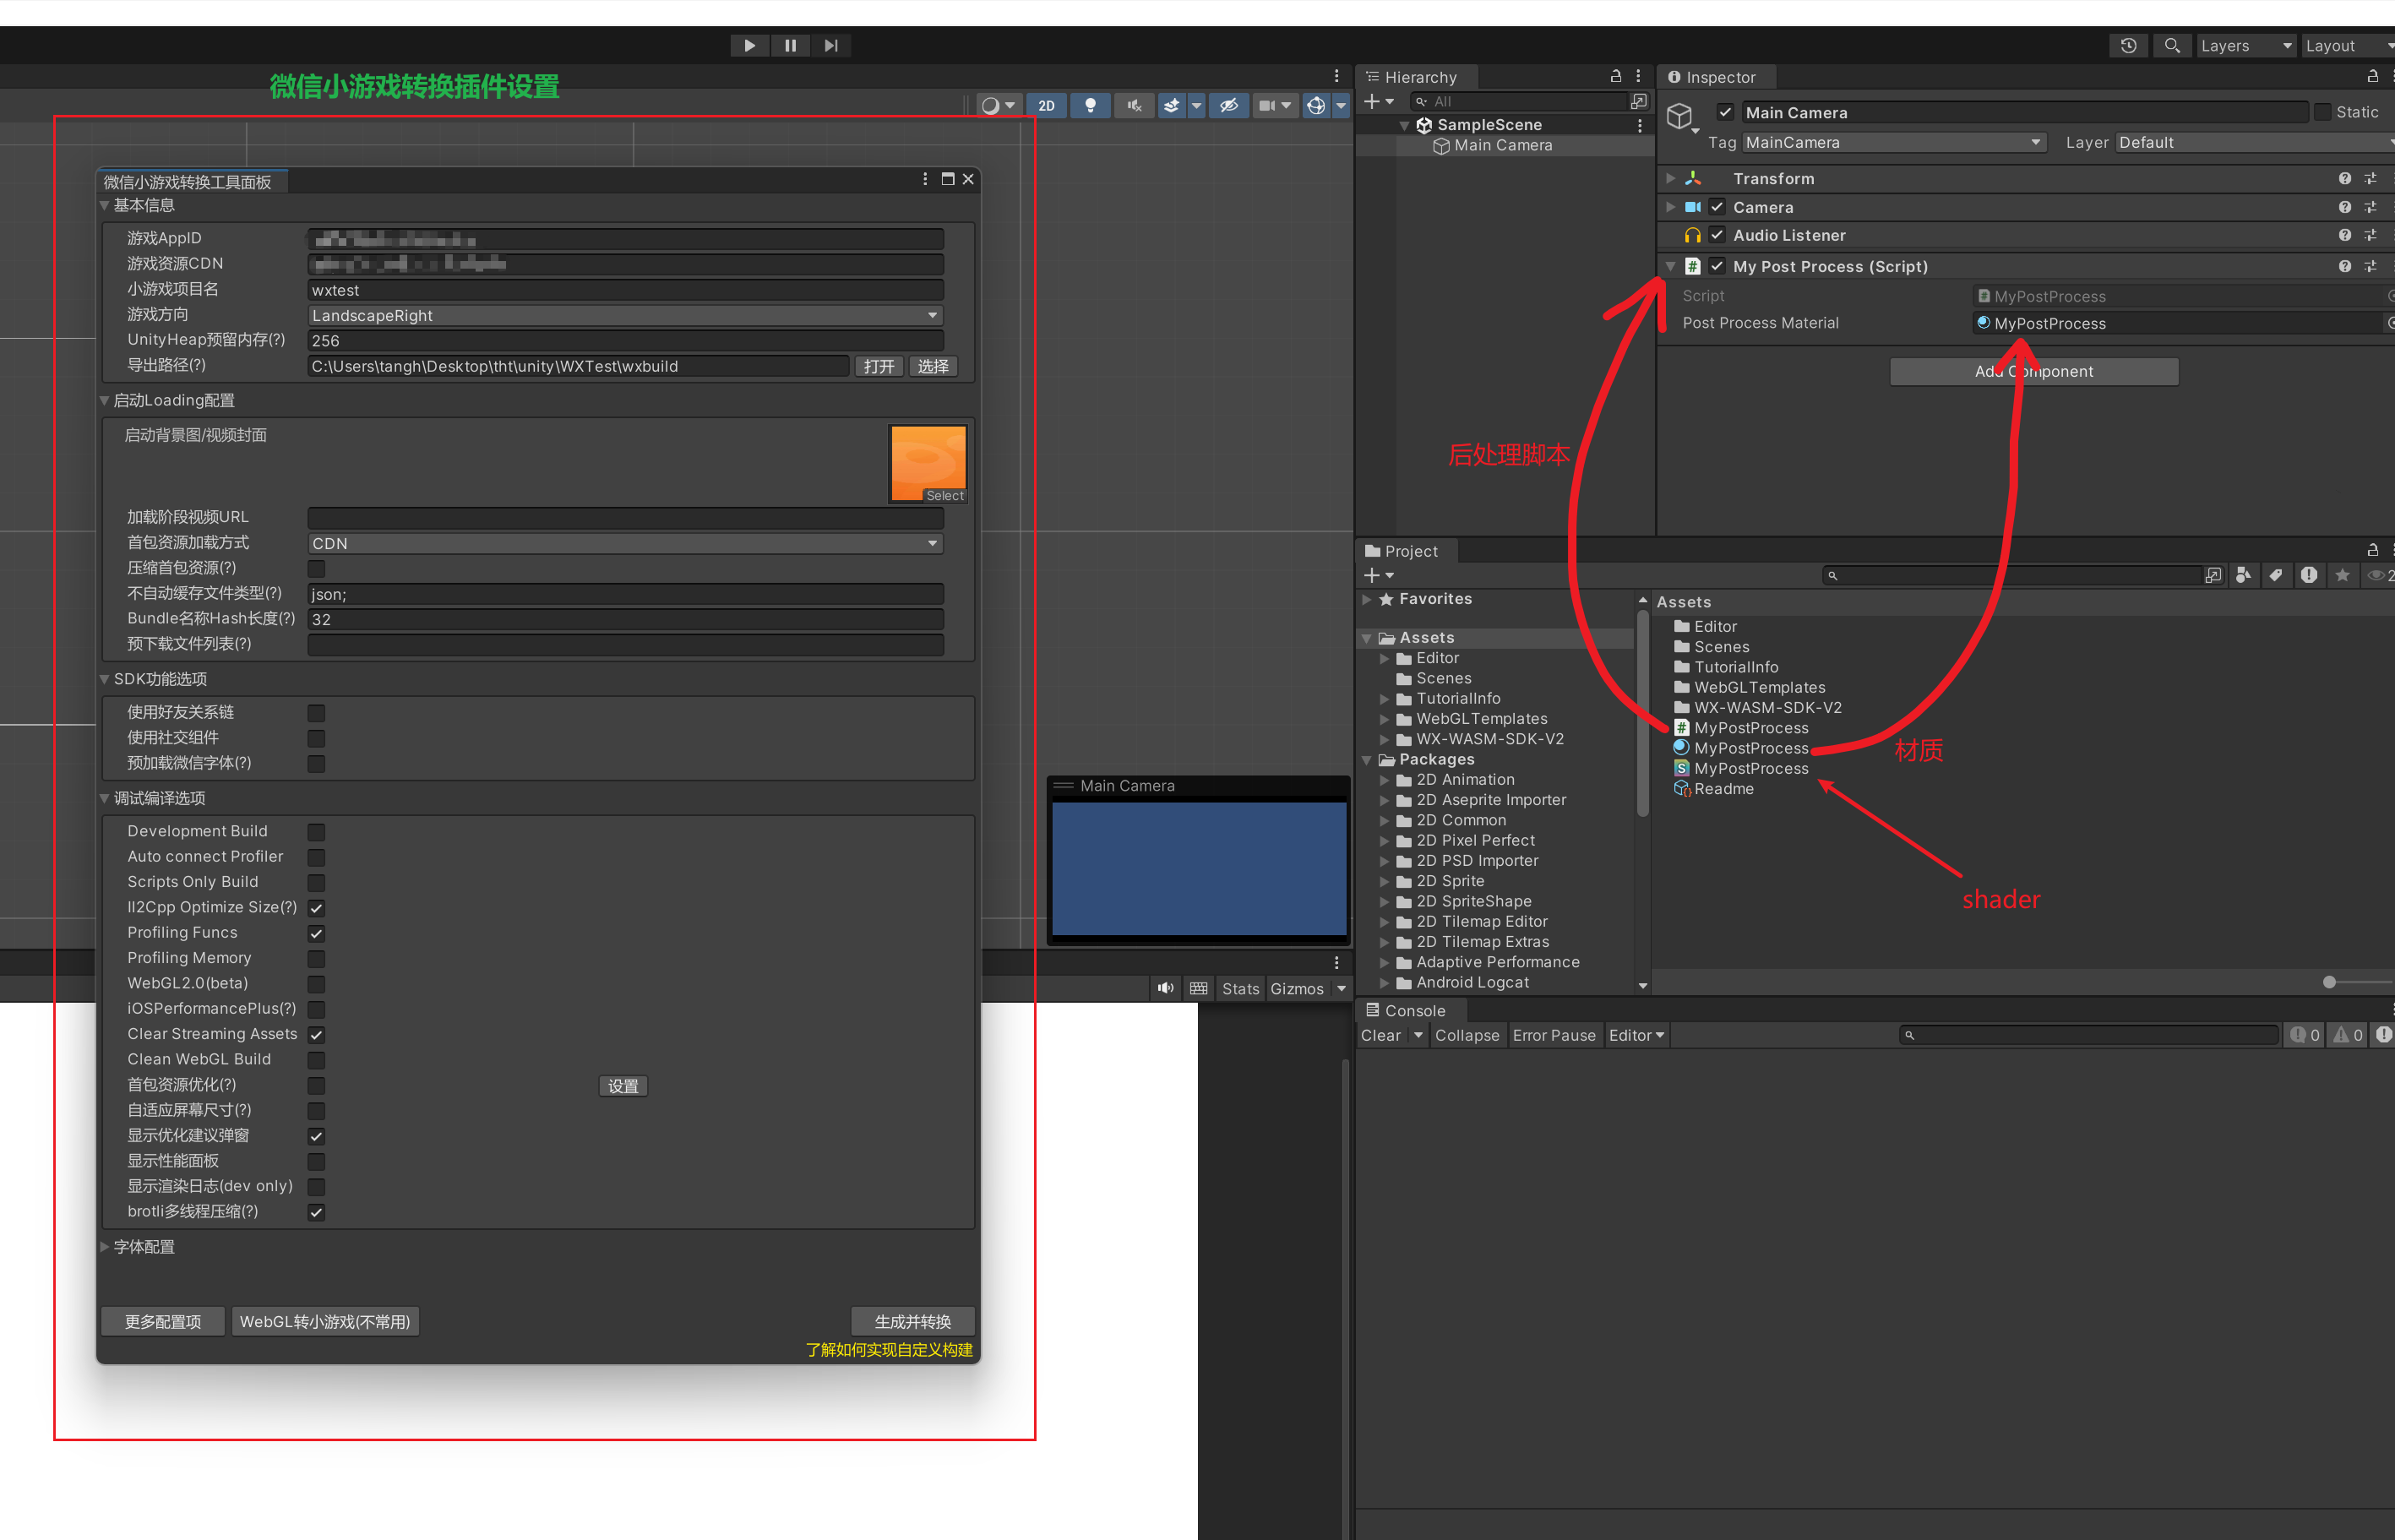Toggle the 2D scene view button
This screenshot has height=1540, width=2395.
1046,106
